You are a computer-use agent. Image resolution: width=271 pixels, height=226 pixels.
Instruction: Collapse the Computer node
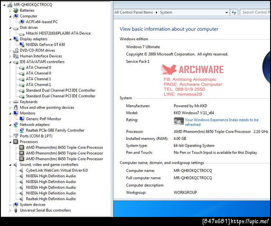(x=10, y=17)
